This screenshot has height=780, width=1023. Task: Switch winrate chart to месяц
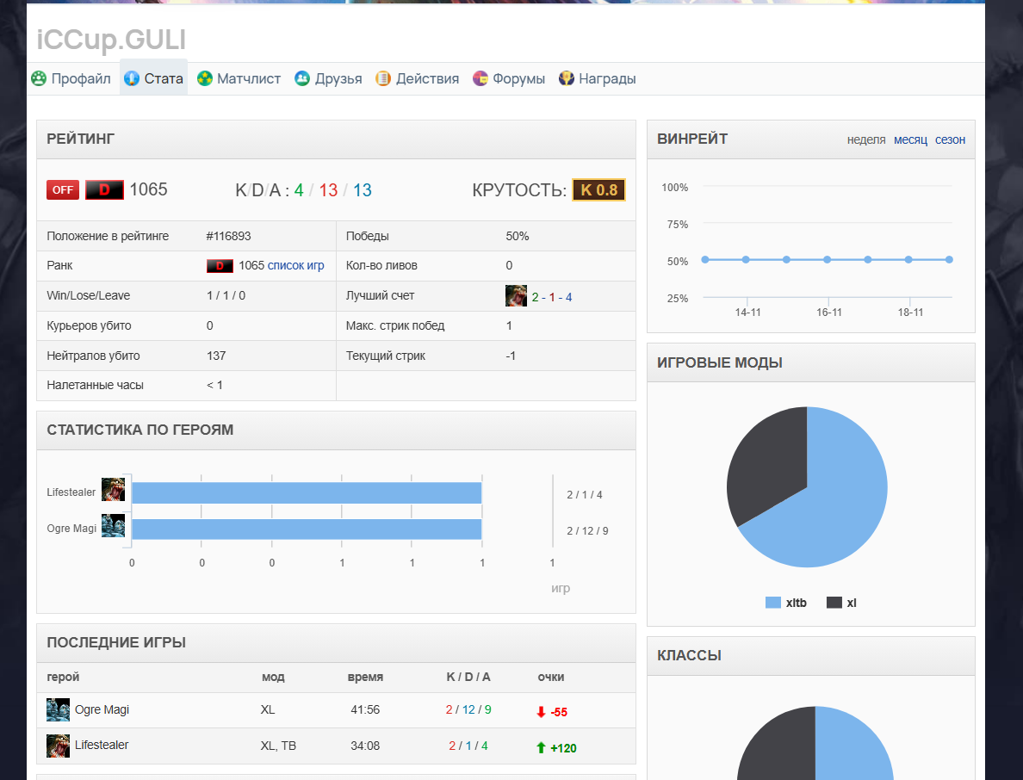(x=910, y=139)
